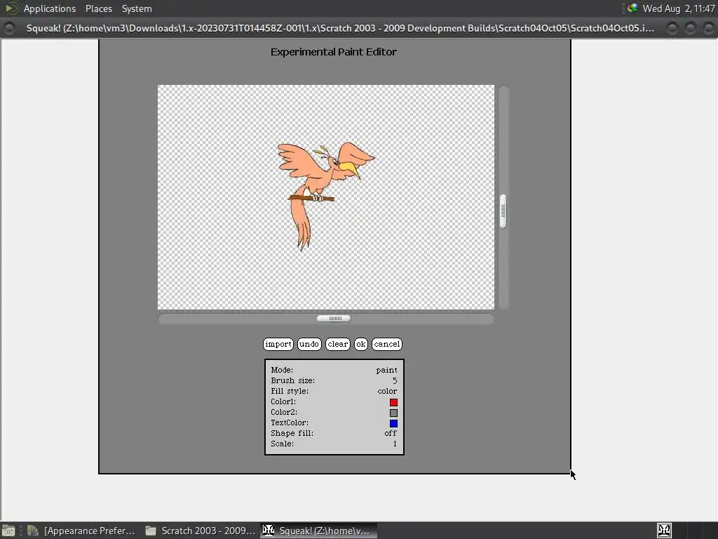Click the import button
Screen dimensions: 718x539
[x=278, y=344]
